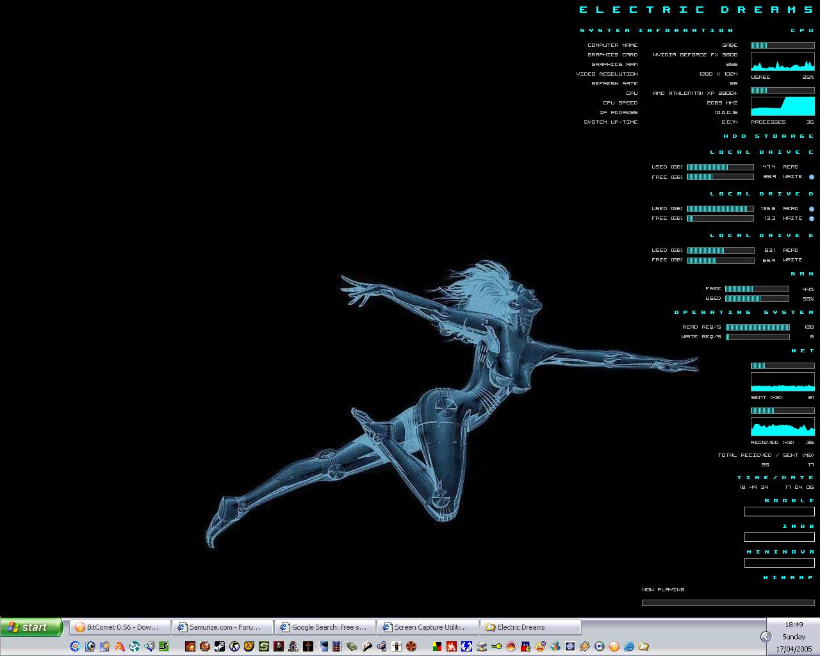
Task: Click the Computer Name label
Action: point(612,45)
